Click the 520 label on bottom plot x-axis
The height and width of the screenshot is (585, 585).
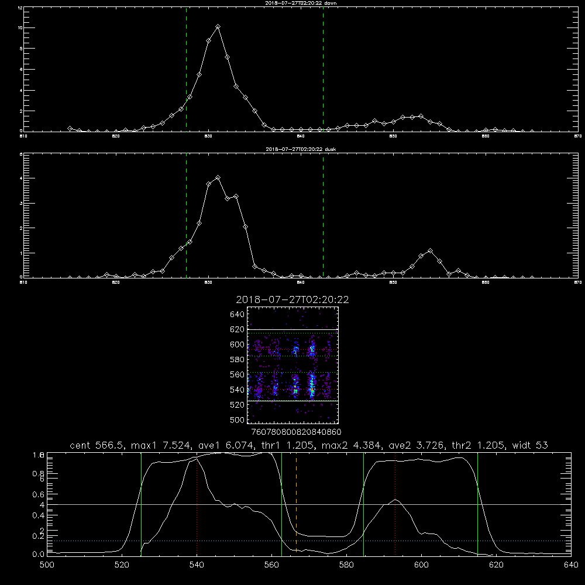click(122, 565)
